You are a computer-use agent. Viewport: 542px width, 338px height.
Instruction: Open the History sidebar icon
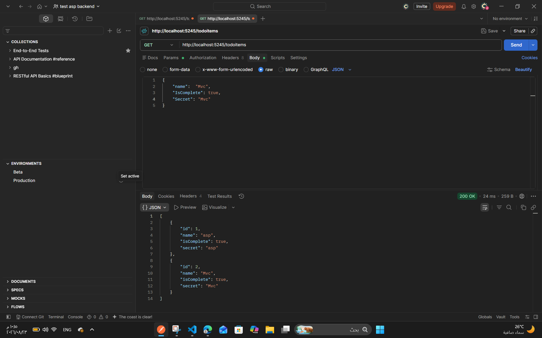click(x=75, y=19)
